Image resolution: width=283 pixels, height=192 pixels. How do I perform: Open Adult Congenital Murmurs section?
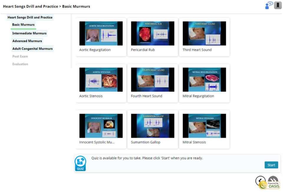pos(32,49)
